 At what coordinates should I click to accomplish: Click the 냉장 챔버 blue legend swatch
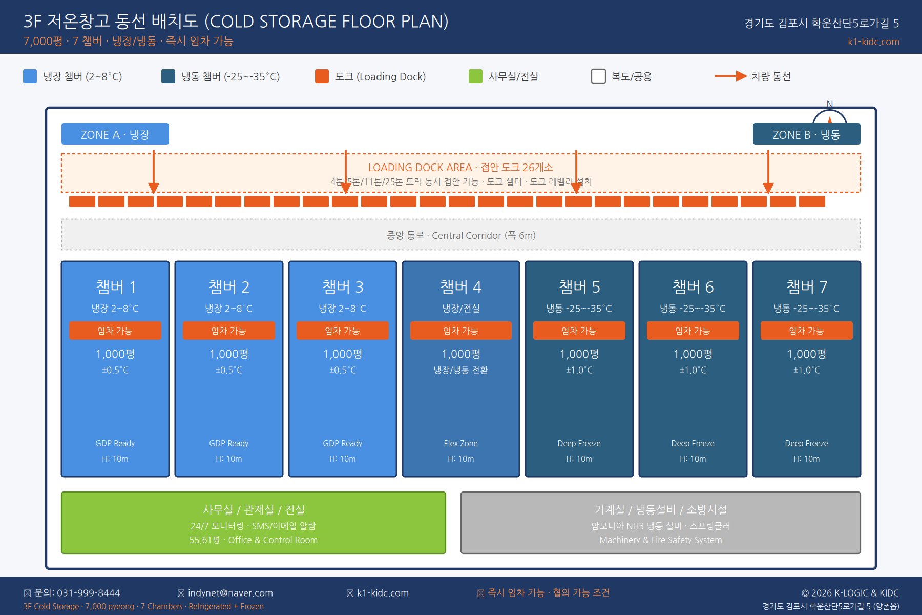[x=30, y=76]
